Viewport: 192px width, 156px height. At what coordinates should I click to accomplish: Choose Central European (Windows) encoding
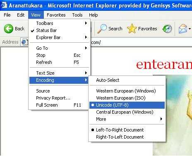(127, 112)
